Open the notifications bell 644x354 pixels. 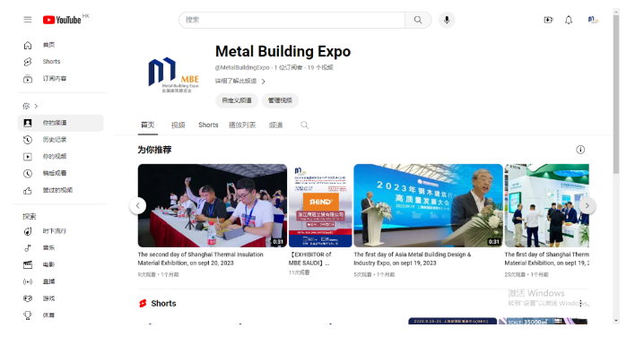(569, 20)
